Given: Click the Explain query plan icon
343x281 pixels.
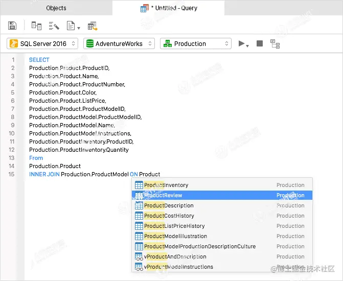Looking at the screenshot, I should point(275,44).
